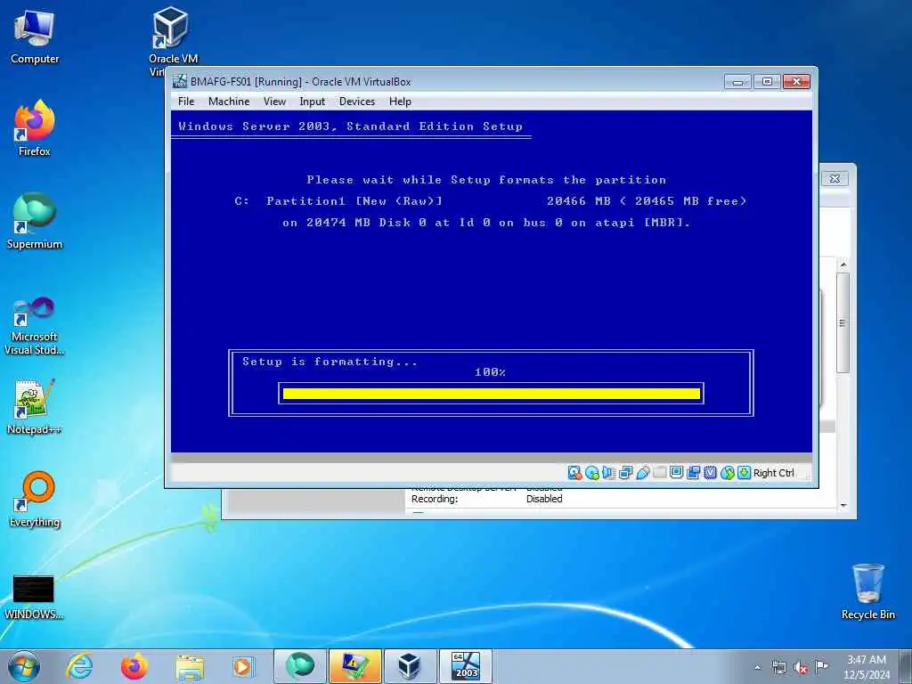Click the keyboard capture green arrow indicator

(x=744, y=473)
